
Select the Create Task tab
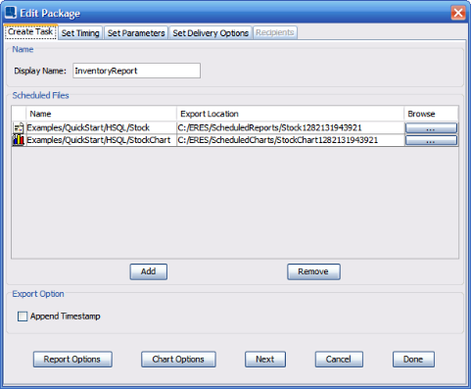coord(30,32)
